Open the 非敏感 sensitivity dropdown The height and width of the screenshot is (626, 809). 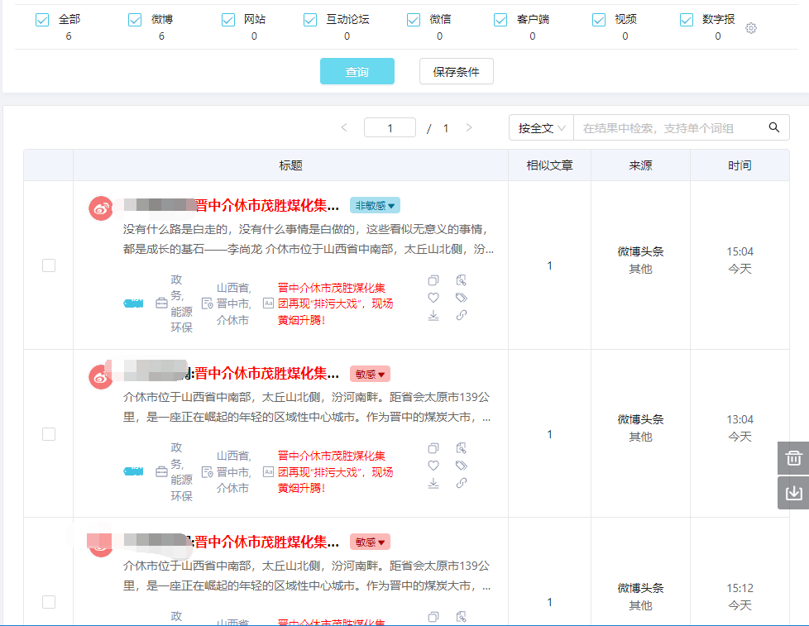[375, 205]
